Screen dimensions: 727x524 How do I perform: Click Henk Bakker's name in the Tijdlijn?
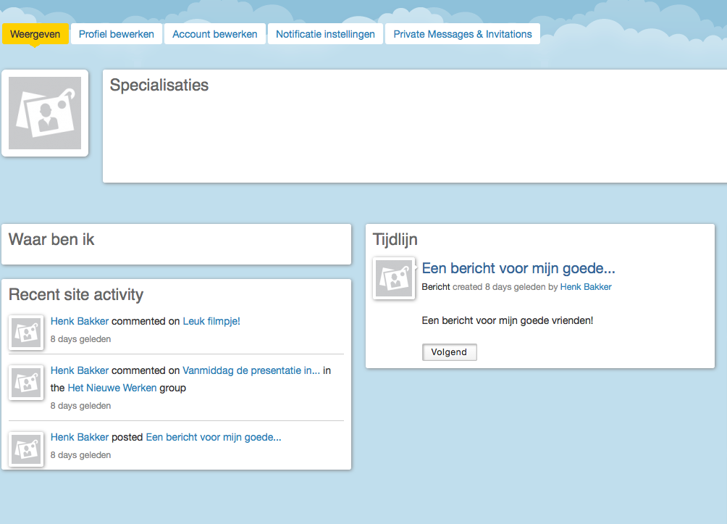coord(586,286)
